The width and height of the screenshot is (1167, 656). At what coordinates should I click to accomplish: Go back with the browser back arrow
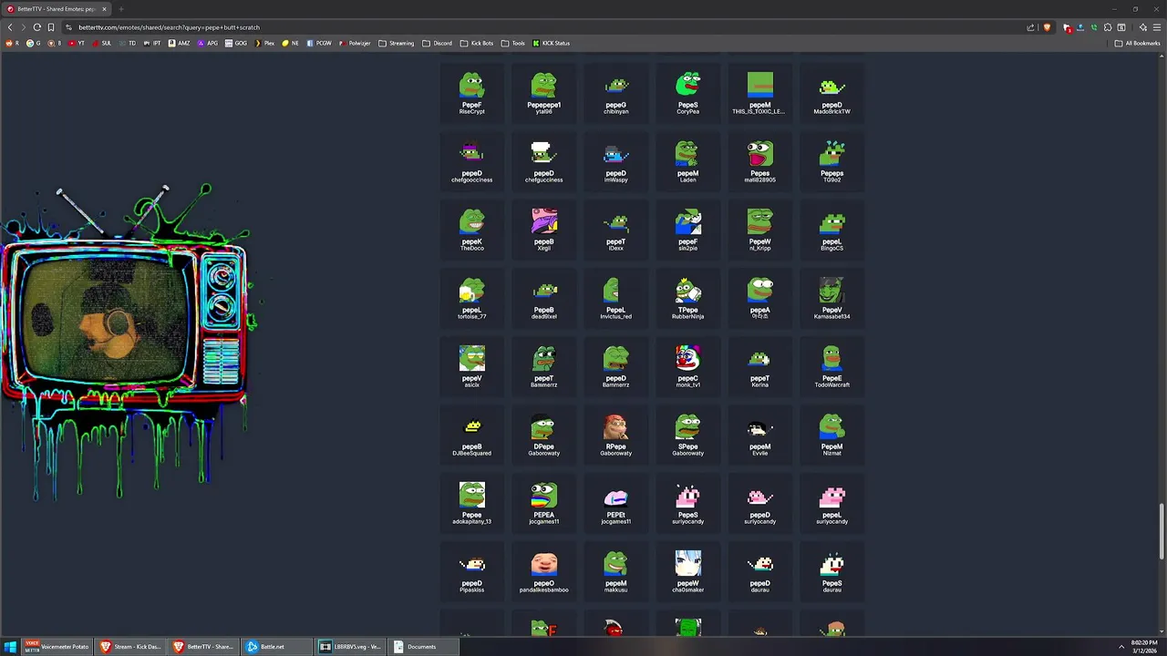point(10,27)
